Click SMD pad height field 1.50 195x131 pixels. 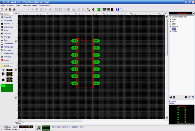[x=9, y=81]
